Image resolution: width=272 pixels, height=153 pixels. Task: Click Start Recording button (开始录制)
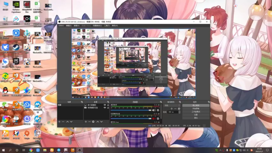[196, 108]
